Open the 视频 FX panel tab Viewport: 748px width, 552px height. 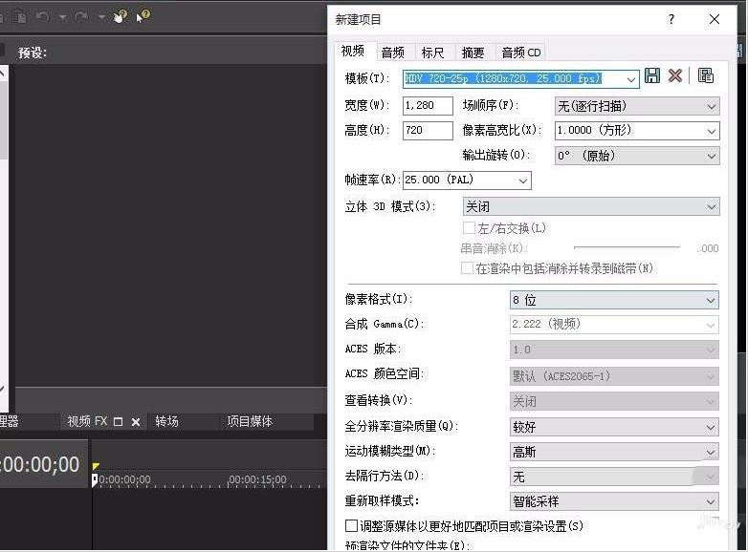pos(87,421)
